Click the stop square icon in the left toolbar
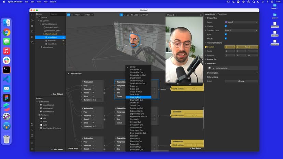Image resolution: width=283 pixels, height=159 pixels. 32,31
